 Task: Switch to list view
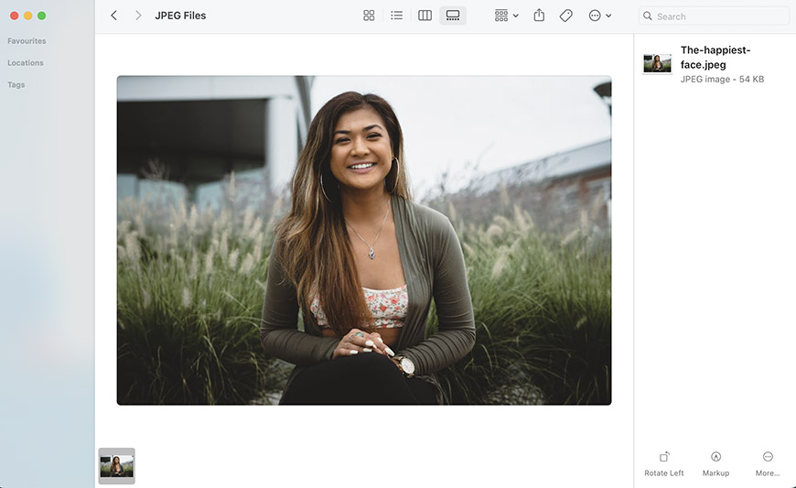point(396,16)
